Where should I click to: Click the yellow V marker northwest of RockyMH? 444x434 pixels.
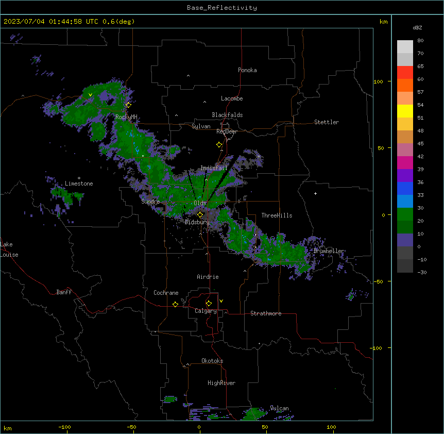coord(90,95)
